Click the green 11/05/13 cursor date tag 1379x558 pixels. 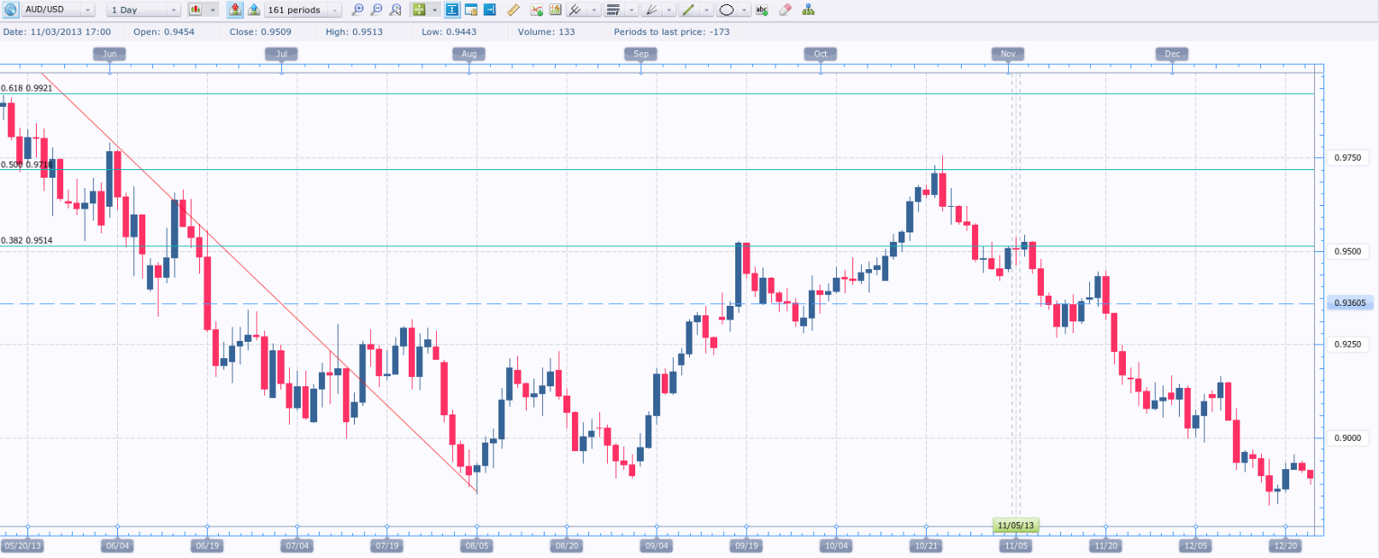[x=1016, y=526]
